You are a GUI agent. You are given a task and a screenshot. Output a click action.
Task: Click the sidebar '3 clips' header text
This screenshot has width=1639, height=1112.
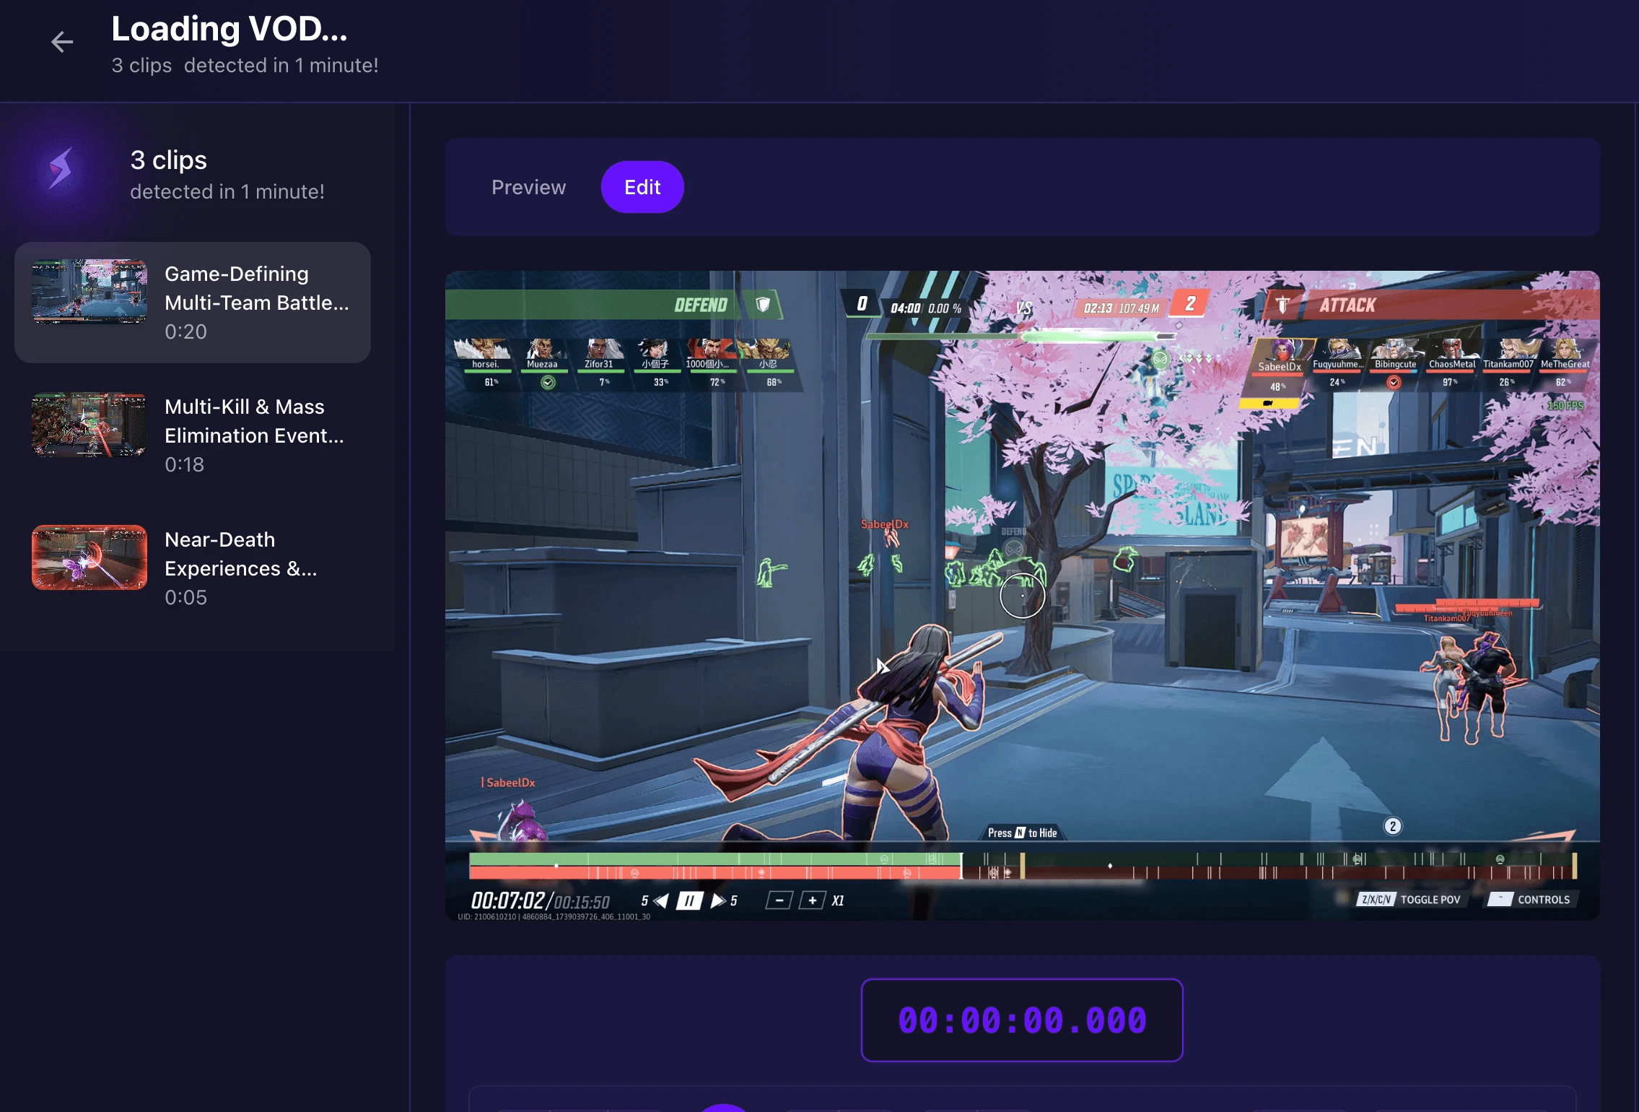(169, 160)
